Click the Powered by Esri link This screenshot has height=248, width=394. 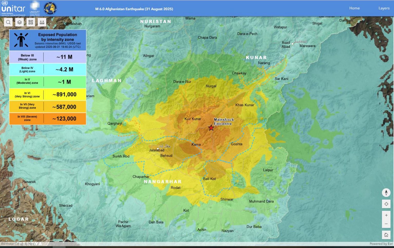point(381,244)
